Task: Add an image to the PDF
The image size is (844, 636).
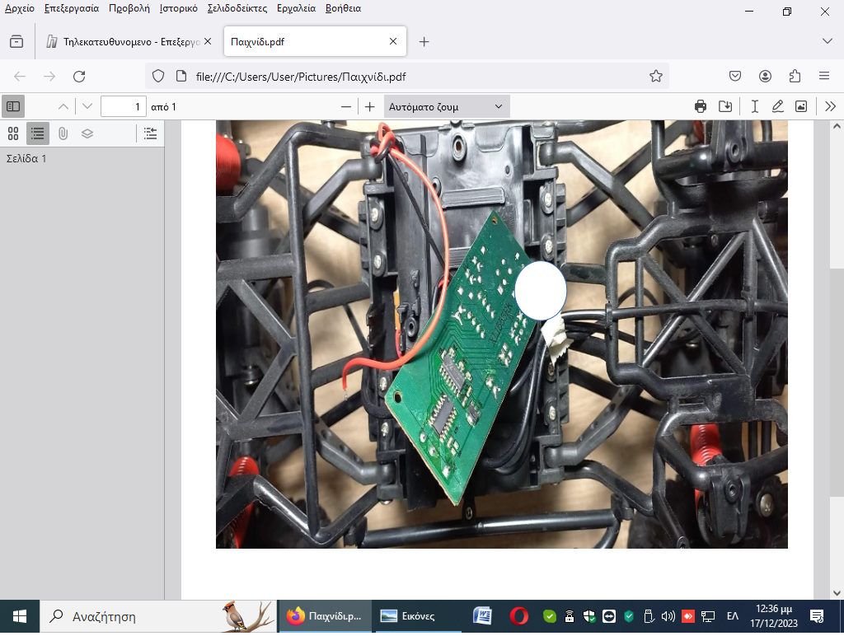Action: coord(801,106)
